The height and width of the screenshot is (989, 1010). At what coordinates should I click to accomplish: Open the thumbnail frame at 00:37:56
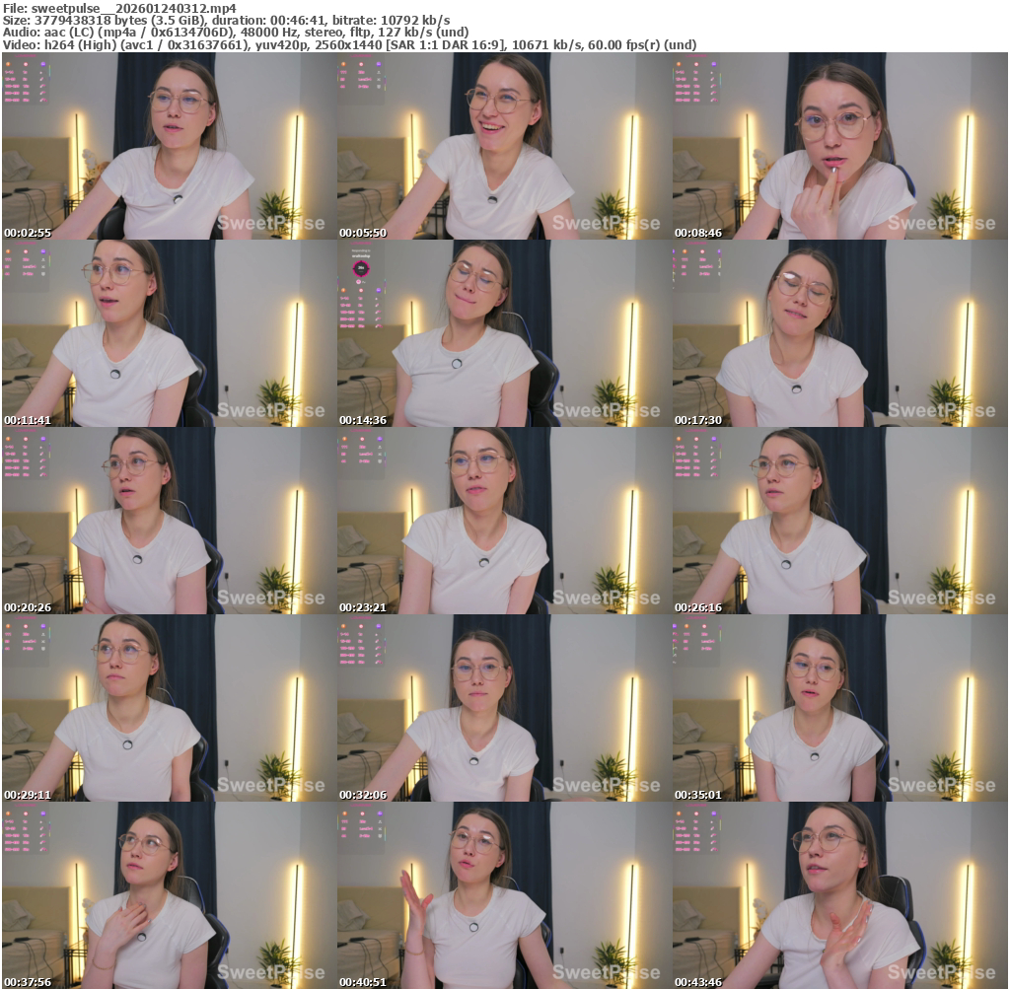[169, 895]
